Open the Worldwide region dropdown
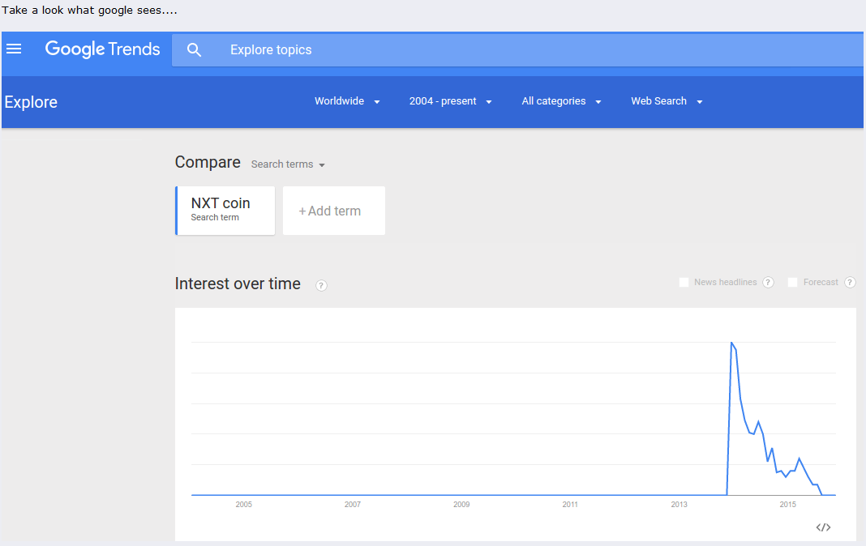866x546 pixels. click(347, 101)
